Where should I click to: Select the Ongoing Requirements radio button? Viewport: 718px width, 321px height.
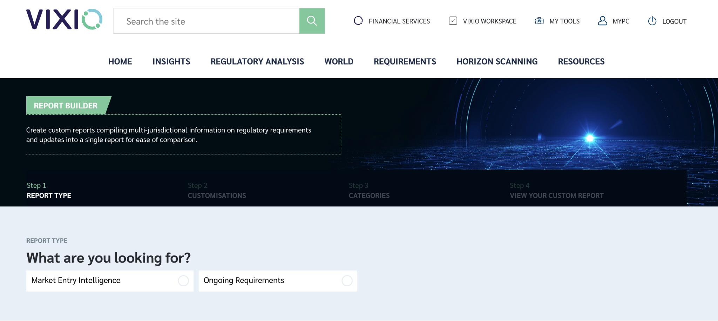347,281
